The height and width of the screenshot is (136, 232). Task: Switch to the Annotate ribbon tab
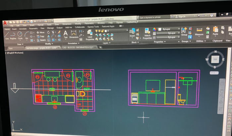click(23, 29)
